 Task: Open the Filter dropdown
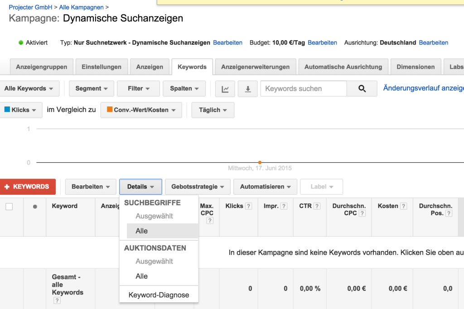139,88
